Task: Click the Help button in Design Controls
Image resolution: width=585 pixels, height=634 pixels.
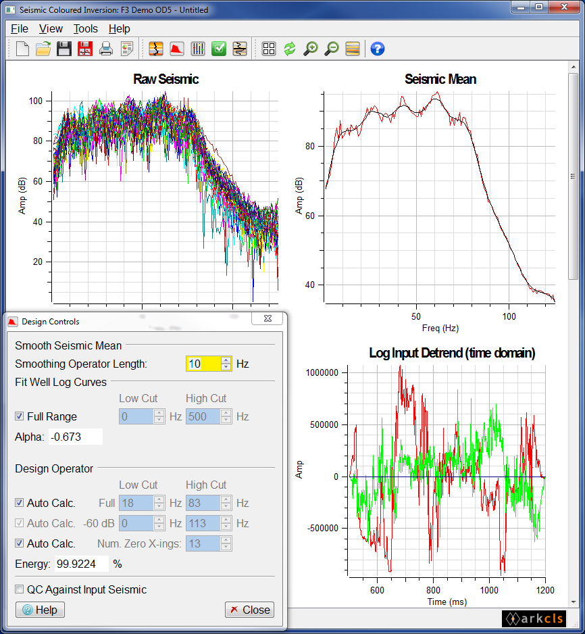Action: 40,610
